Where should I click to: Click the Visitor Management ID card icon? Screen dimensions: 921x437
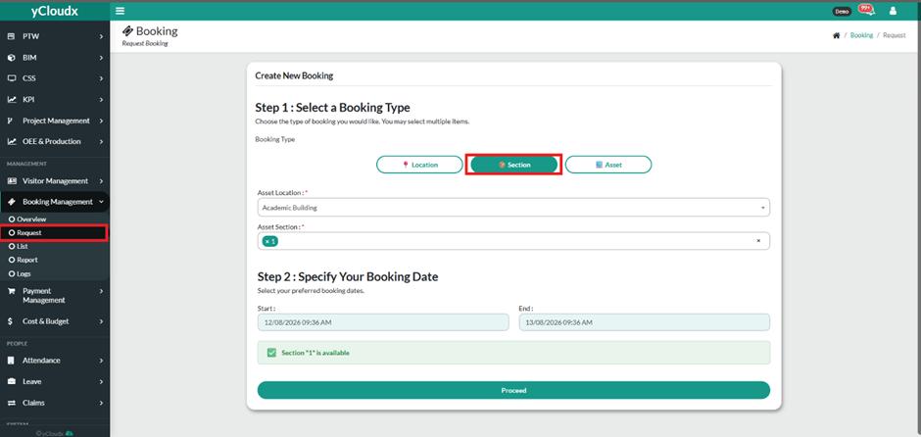[11, 181]
